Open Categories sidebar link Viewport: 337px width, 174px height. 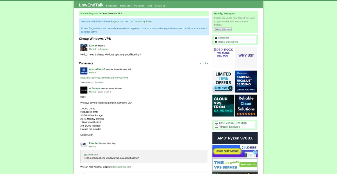(224, 38)
